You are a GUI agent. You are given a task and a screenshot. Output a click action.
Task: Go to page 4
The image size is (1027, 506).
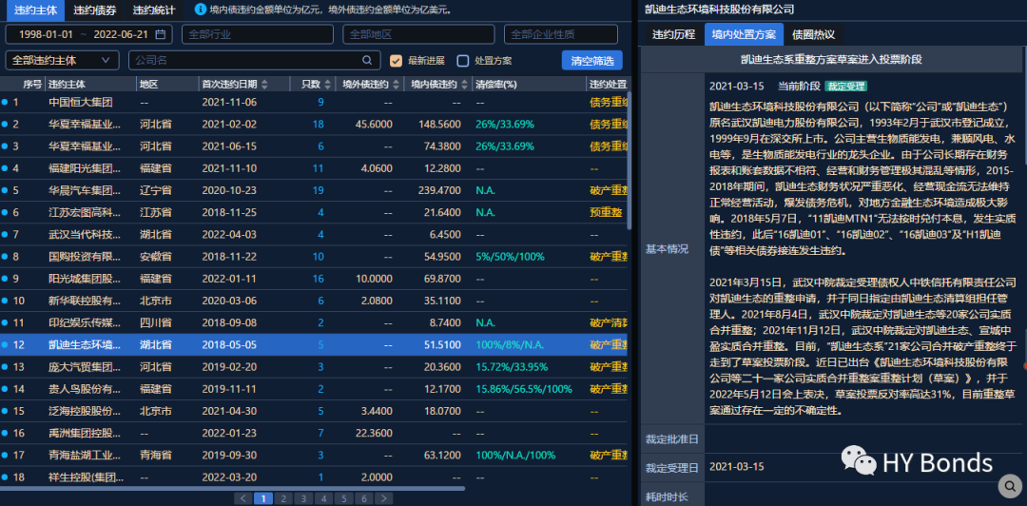[323, 498]
